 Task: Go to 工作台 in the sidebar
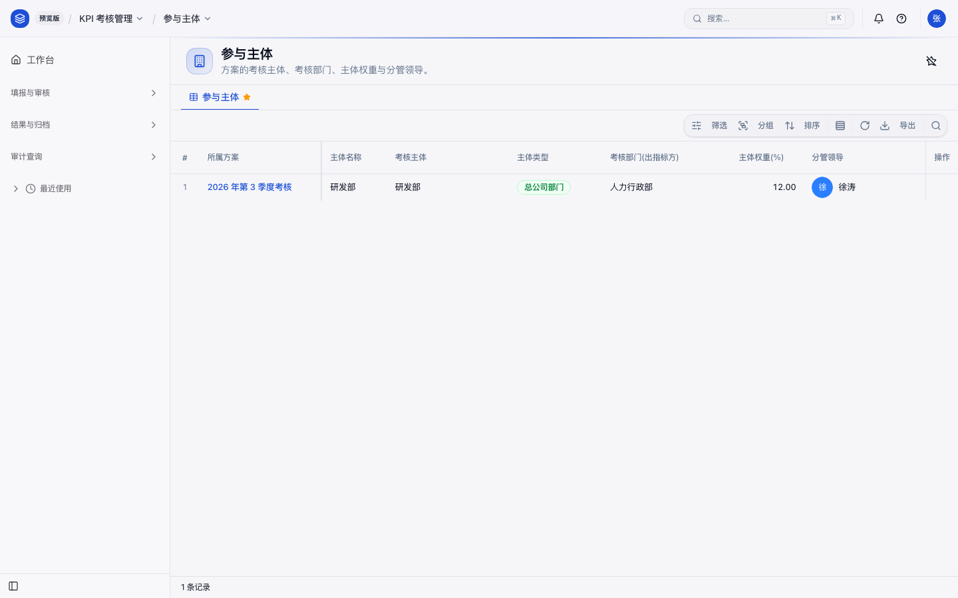[84, 60]
